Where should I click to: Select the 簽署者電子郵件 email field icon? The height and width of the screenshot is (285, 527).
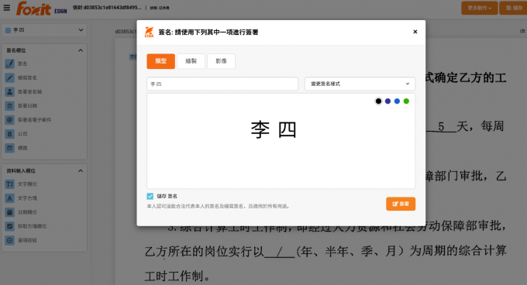[10, 120]
